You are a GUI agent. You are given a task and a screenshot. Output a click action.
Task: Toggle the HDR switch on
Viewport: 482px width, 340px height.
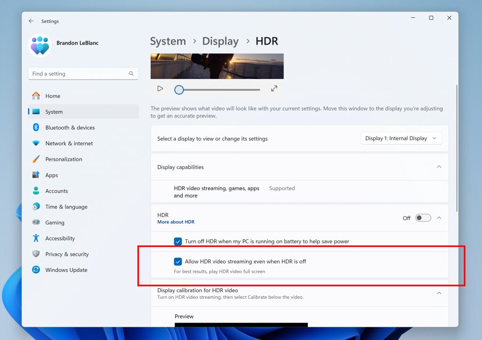[423, 218]
